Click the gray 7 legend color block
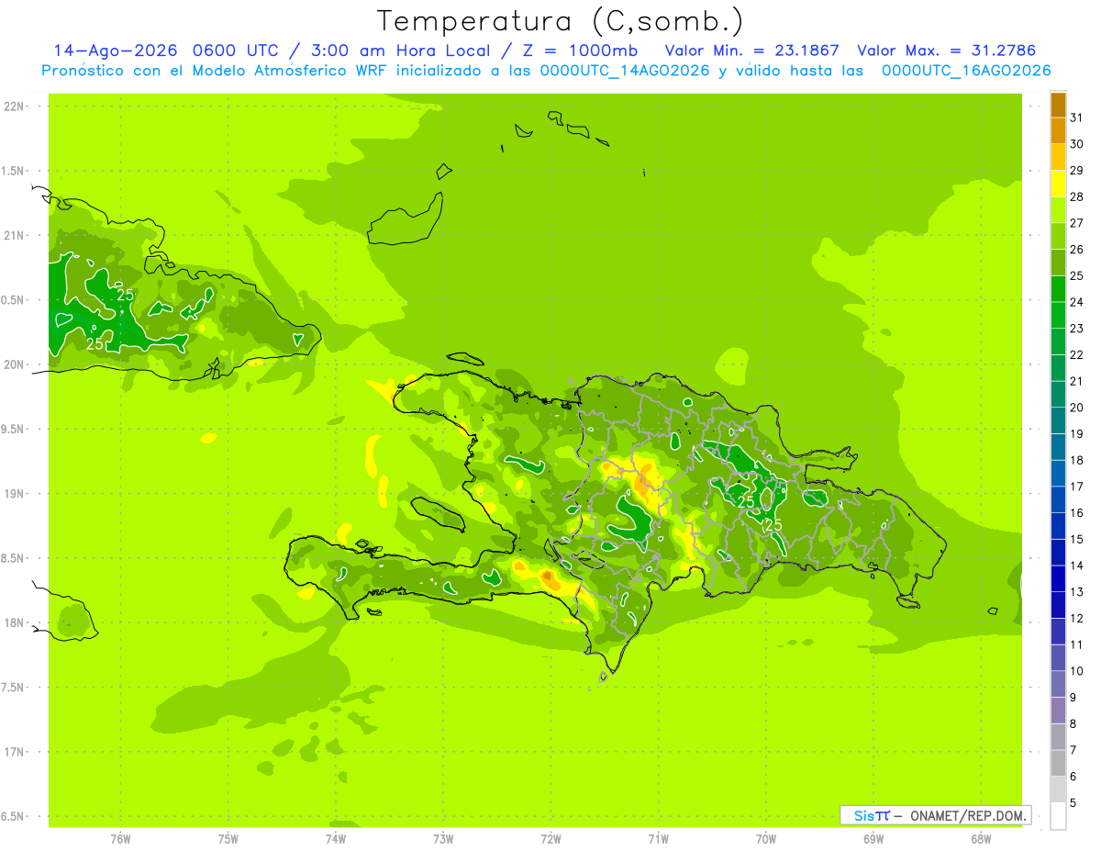Viewport: 1101px width, 851px height. click(x=1058, y=763)
